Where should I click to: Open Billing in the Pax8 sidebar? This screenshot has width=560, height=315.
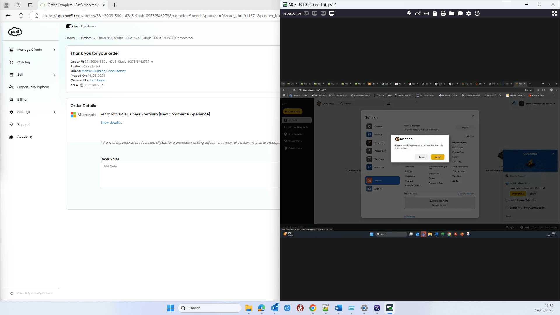click(22, 99)
